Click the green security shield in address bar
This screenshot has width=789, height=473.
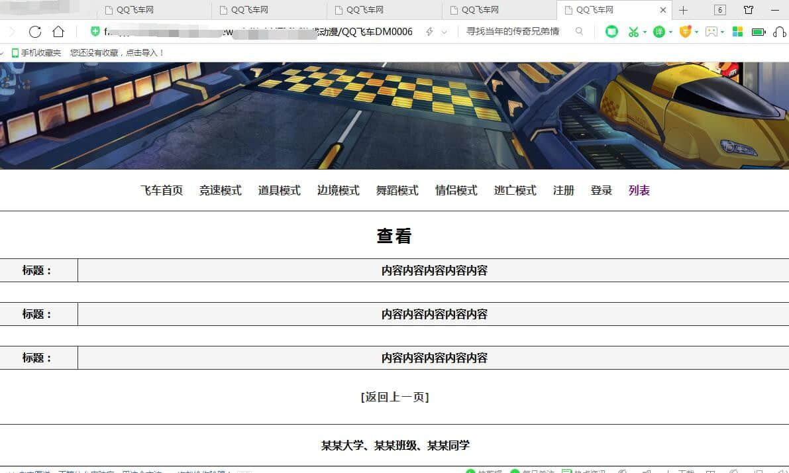[x=95, y=32]
